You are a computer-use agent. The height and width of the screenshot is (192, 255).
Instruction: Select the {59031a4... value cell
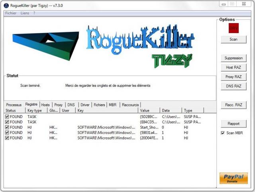pos(149,133)
